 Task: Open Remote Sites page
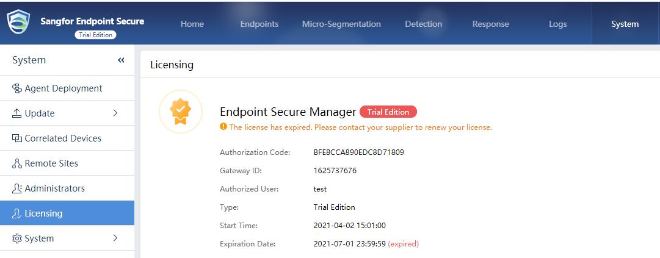(67, 163)
